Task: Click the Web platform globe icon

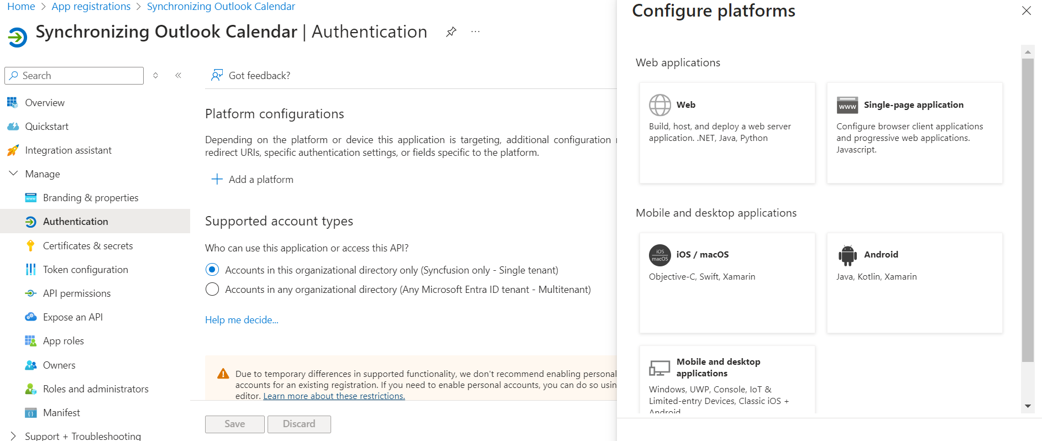Action: (x=659, y=105)
